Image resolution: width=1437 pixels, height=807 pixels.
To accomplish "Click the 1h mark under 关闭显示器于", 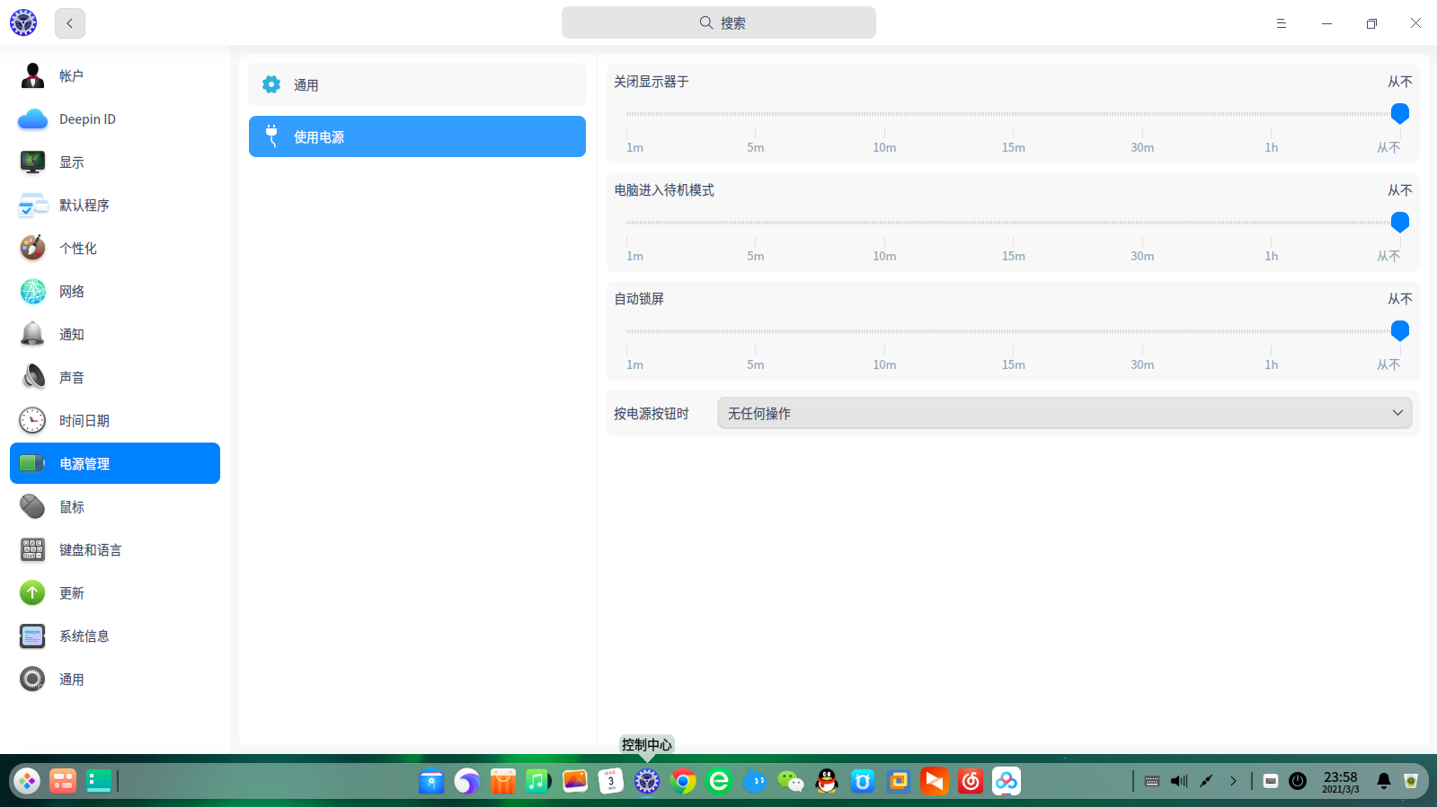I will (x=1272, y=147).
